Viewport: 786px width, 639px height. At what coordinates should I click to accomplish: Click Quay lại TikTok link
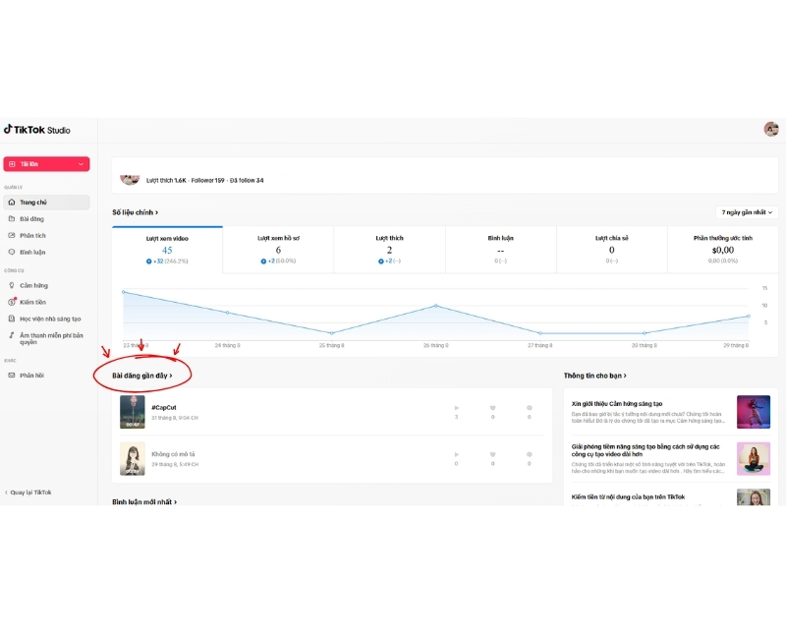pyautogui.click(x=28, y=493)
